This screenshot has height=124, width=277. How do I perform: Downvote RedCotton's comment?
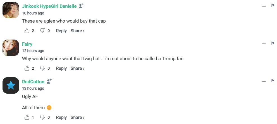pyautogui.click(x=43, y=117)
